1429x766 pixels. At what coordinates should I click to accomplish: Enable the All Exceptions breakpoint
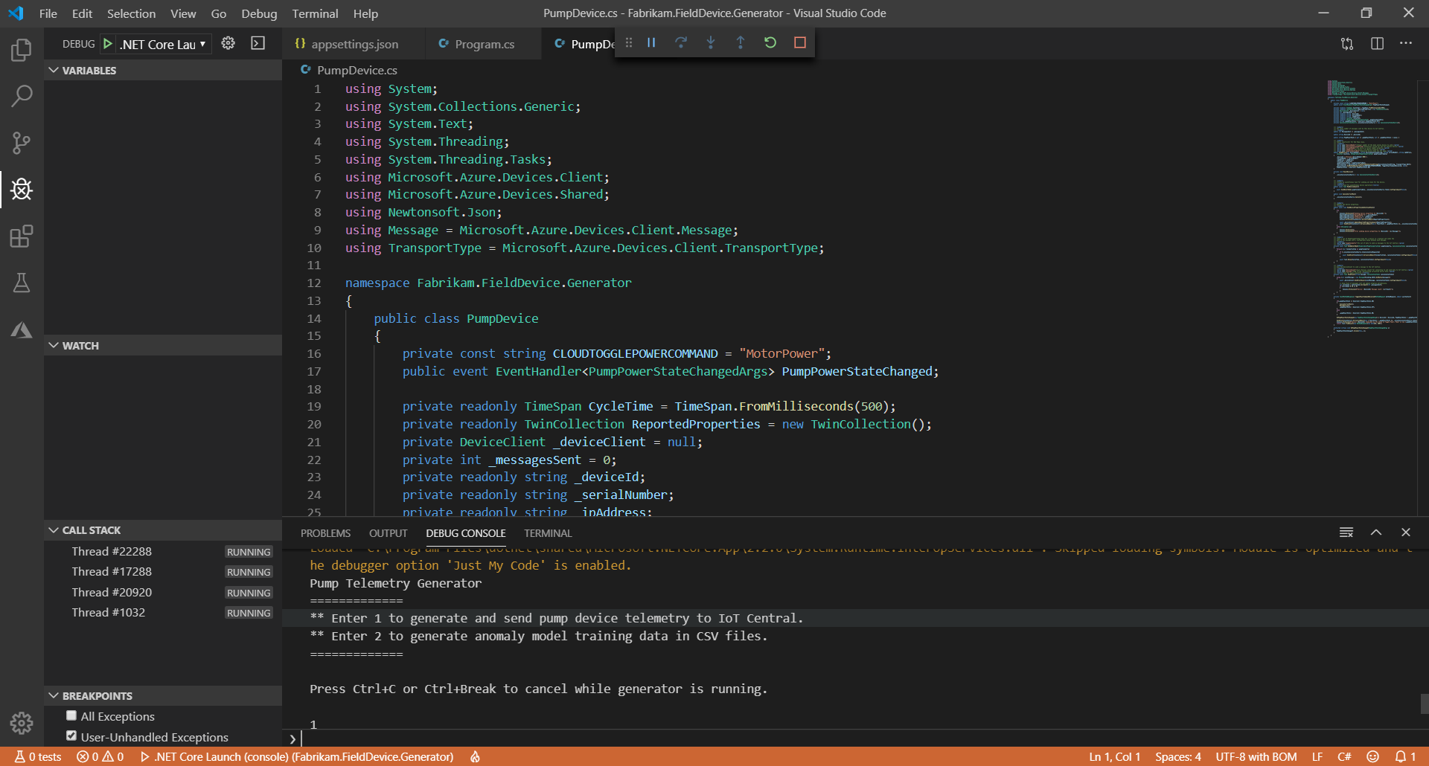(x=71, y=715)
